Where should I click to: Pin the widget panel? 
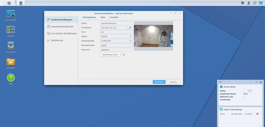tap(256, 82)
